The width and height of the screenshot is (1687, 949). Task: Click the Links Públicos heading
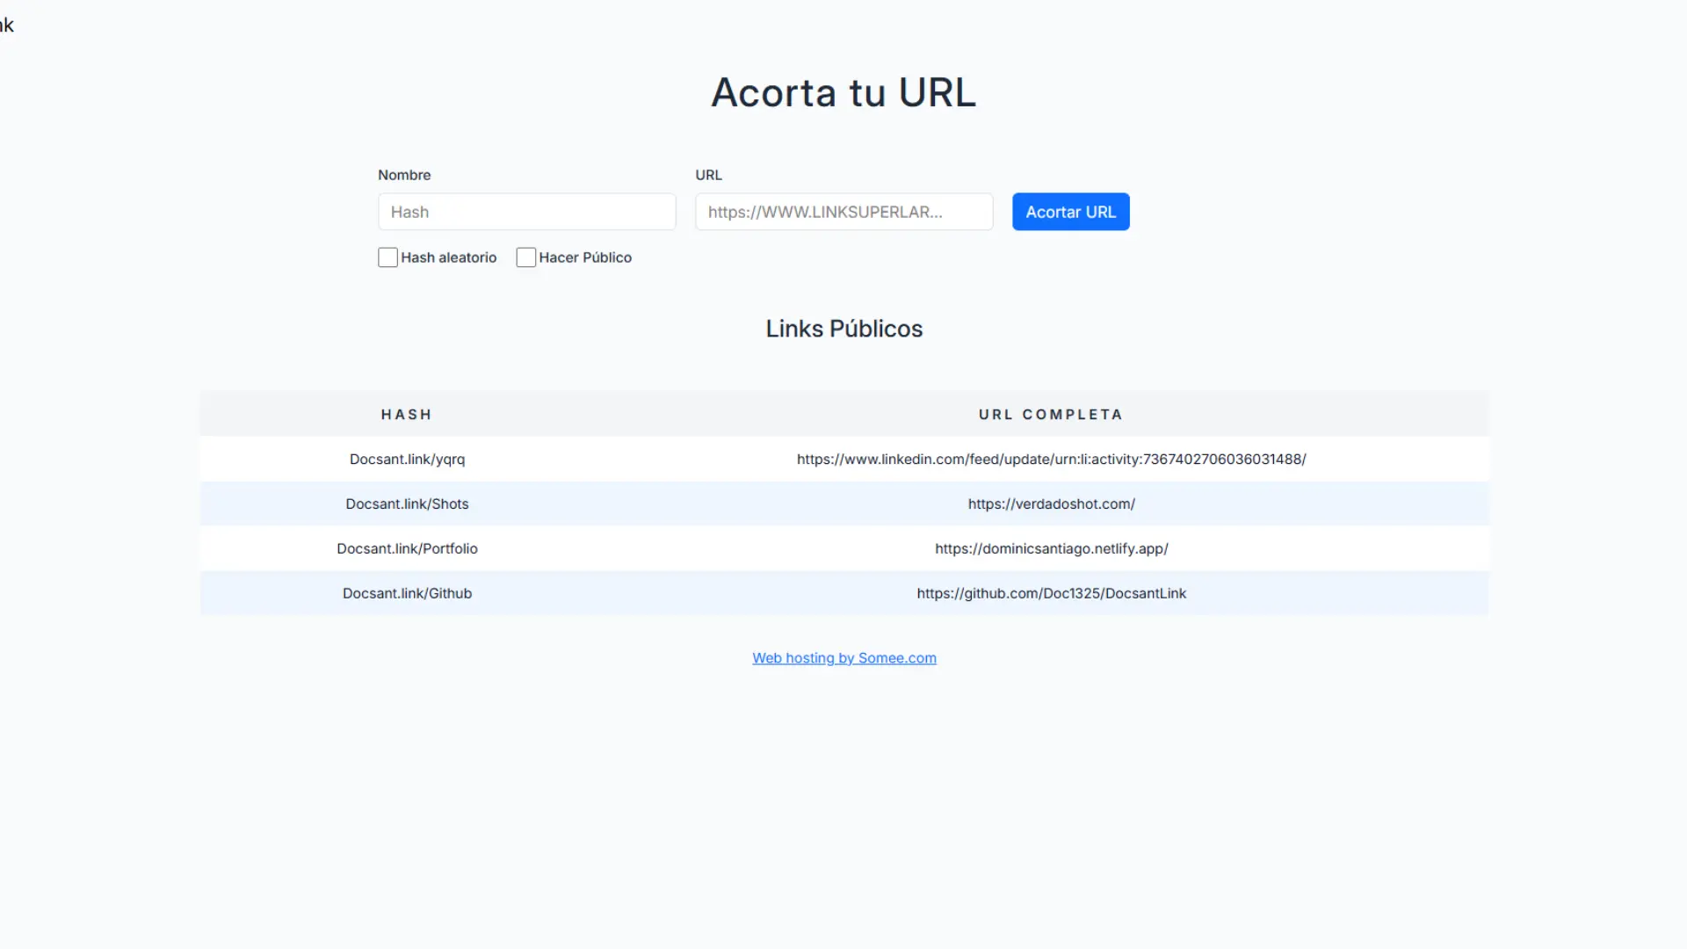point(843,329)
